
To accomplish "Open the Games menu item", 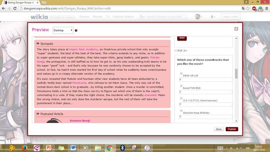I will pyautogui.click(x=84, y=17).
